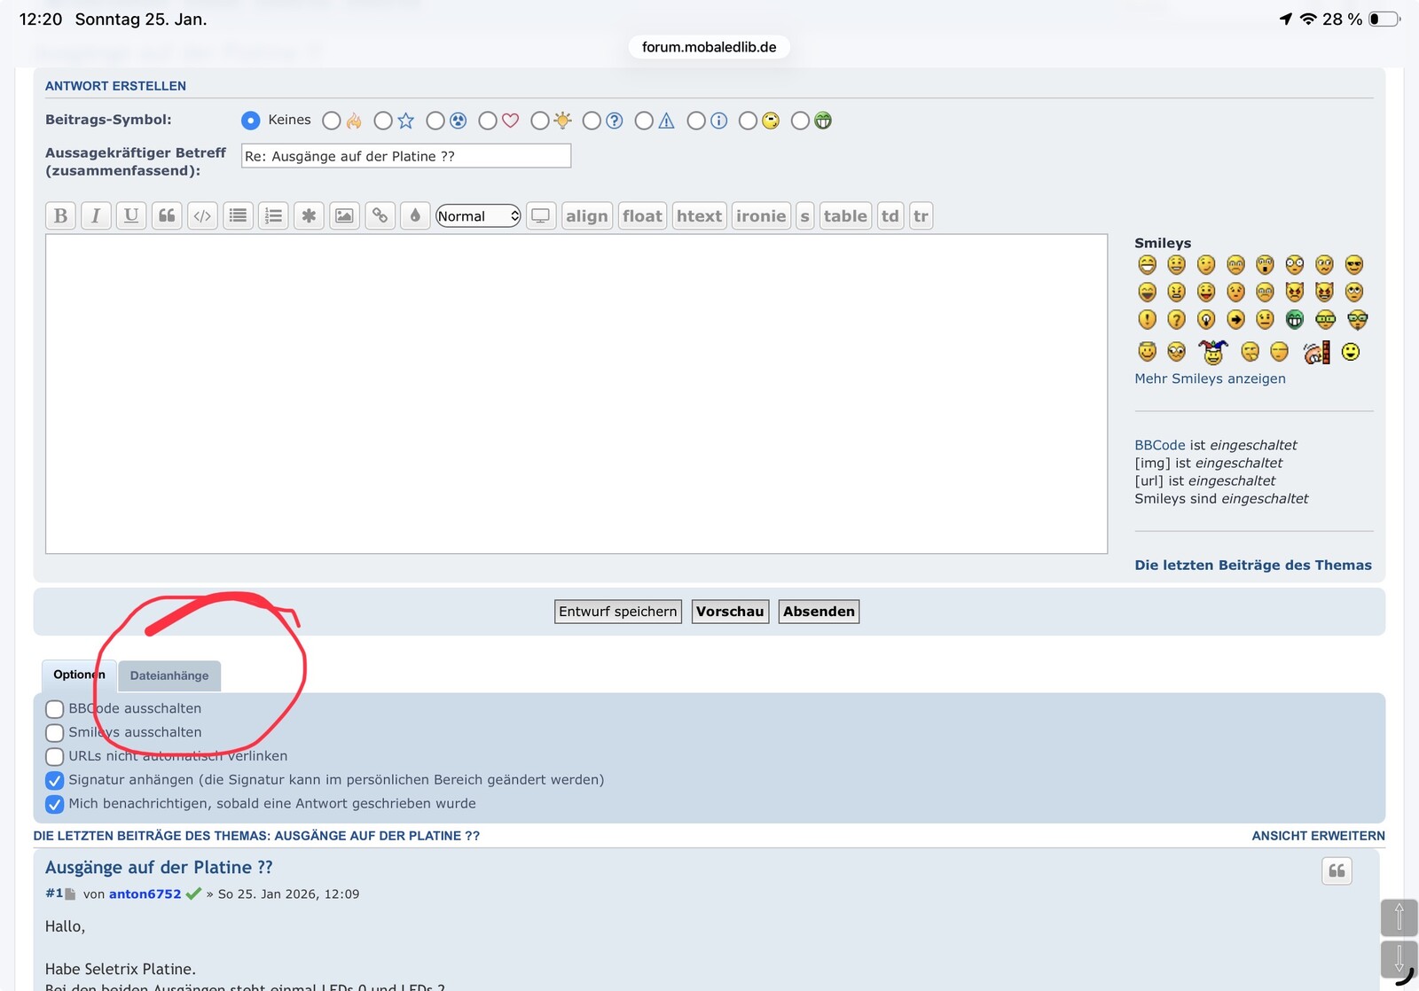
Task: Apply italic formatting in editor toolbar
Action: point(96,215)
